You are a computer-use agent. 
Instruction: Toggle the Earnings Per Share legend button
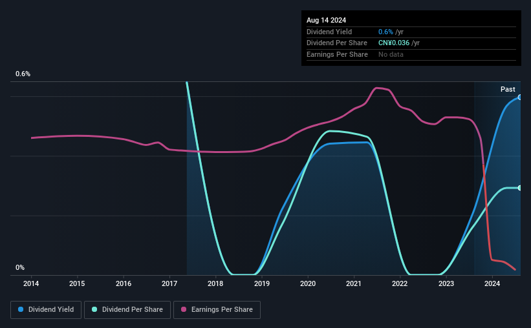click(x=217, y=310)
